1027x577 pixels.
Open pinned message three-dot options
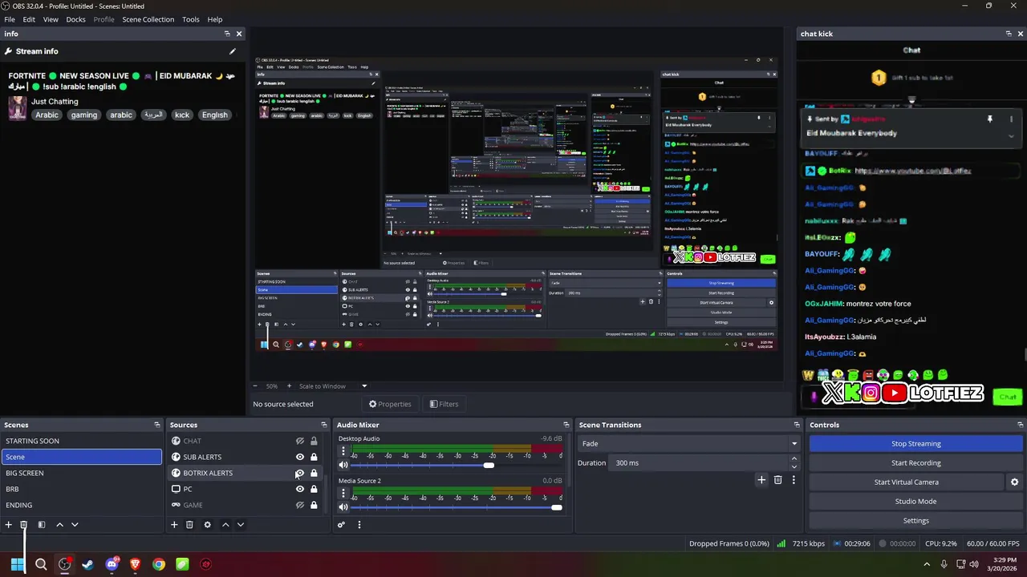(1011, 119)
